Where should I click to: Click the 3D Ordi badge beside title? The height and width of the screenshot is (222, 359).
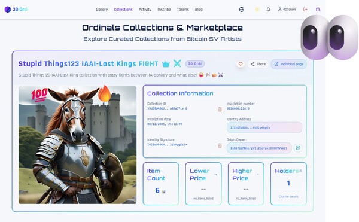click(x=195, y=64)
